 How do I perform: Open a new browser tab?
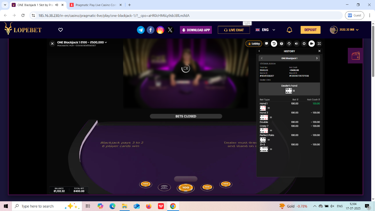tap(129, 5)
